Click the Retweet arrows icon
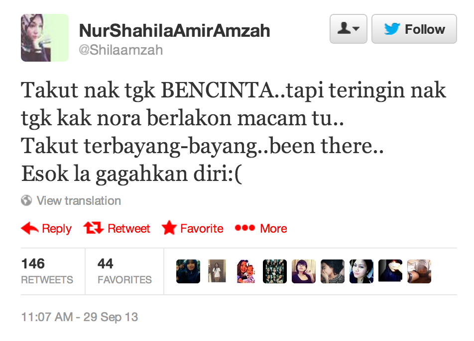The height and width of the screenshot is (341, 474). [94, 228]
